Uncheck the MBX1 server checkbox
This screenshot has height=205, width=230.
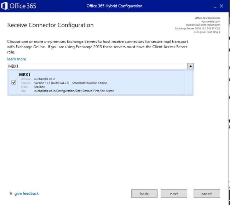[14, 82]
